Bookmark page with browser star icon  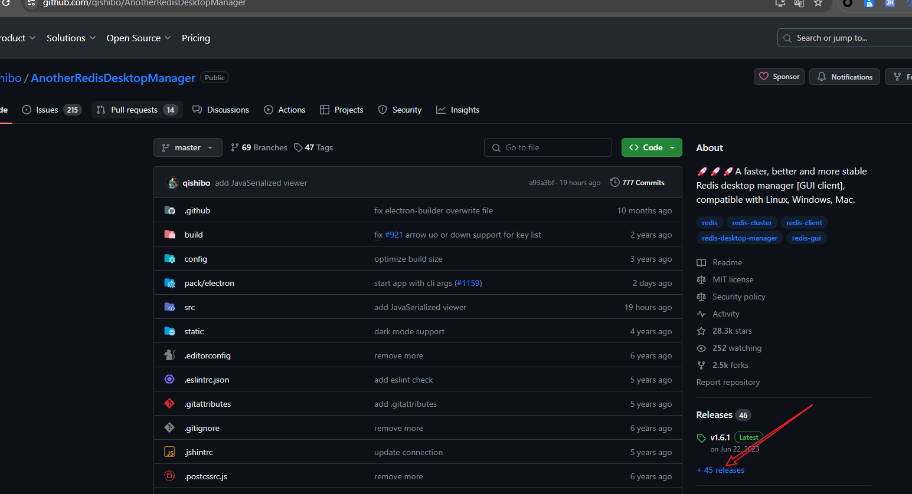[818, 4]
